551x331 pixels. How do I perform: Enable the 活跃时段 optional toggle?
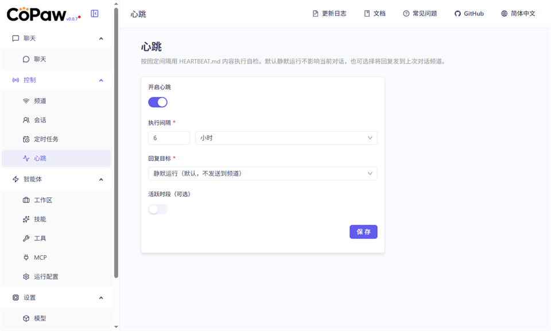click(x=157, y=209)
